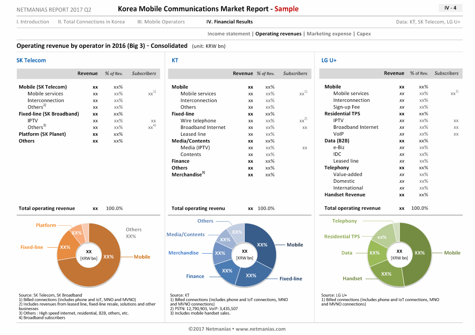Click the orange Mobile label beside SK chart
The height and width of the screenshot is (335, 475).
[142, 257]
